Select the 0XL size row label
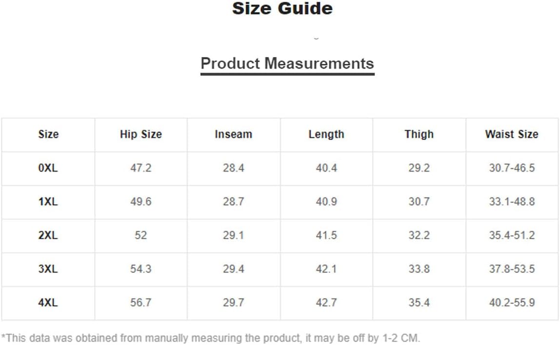Screen dimensions: 560x345 pyautogui.click(x=48, y=168)
